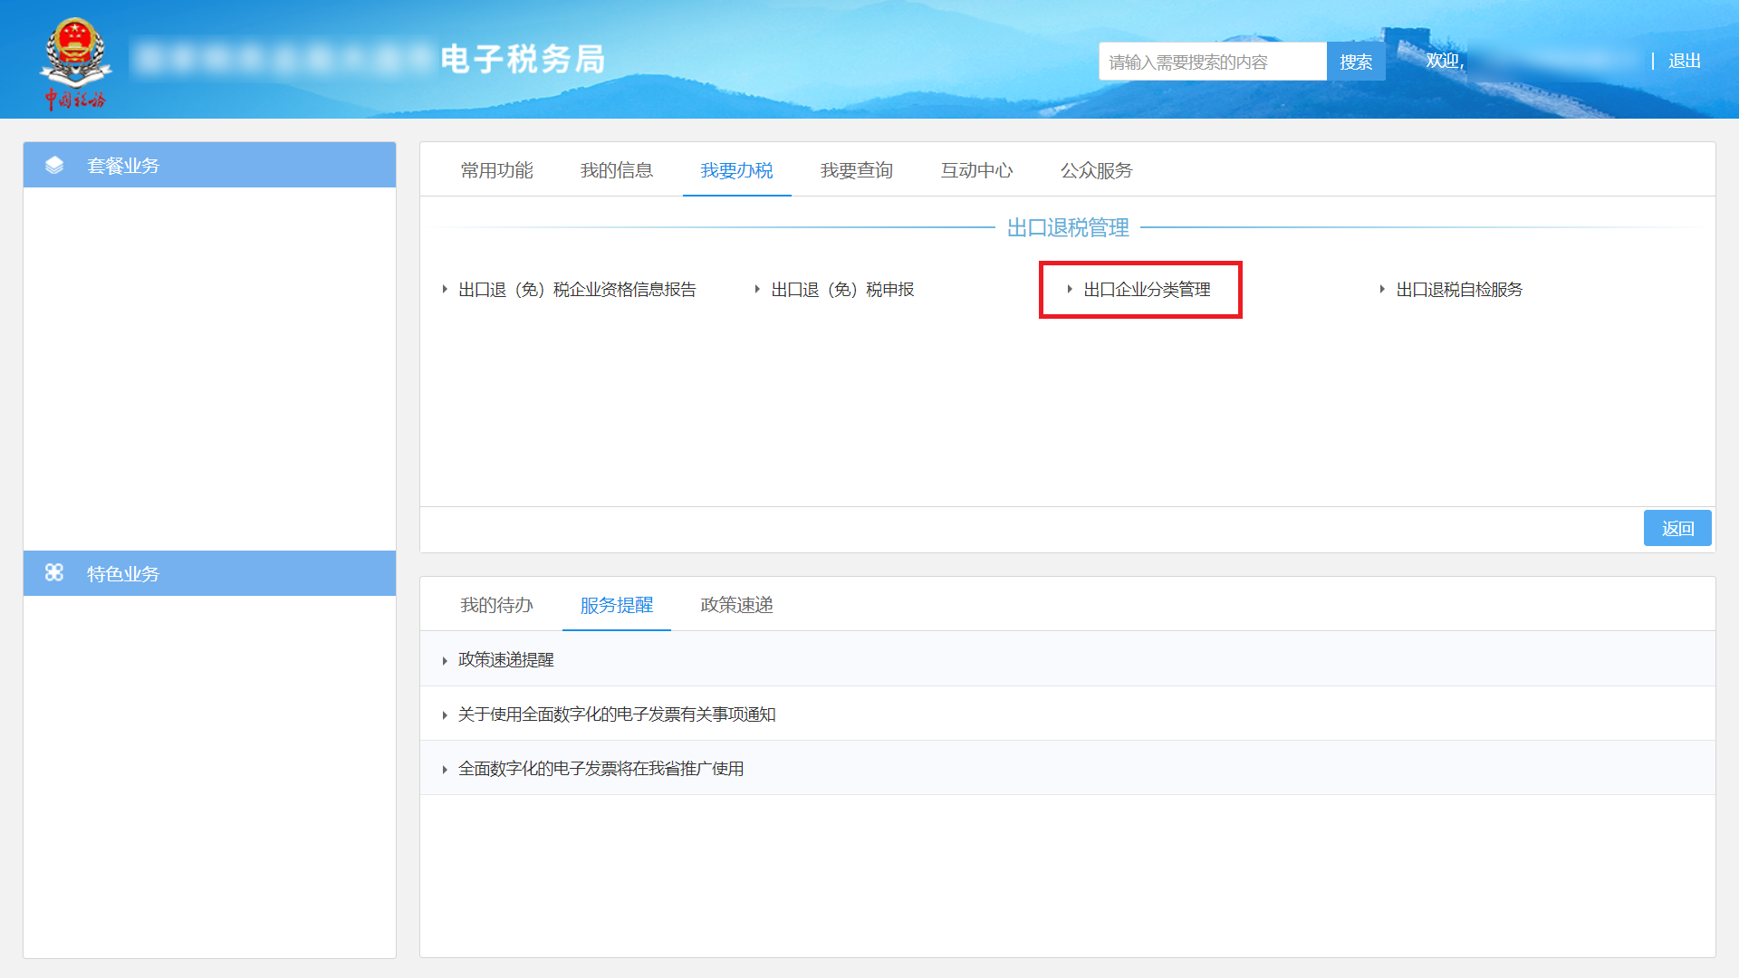点击"搜索"按钮

(1356, 61)
